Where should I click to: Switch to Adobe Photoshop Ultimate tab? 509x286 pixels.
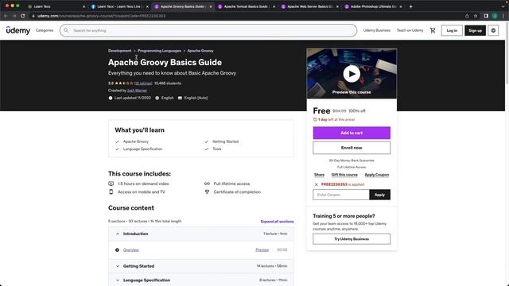tap(373, 6)
